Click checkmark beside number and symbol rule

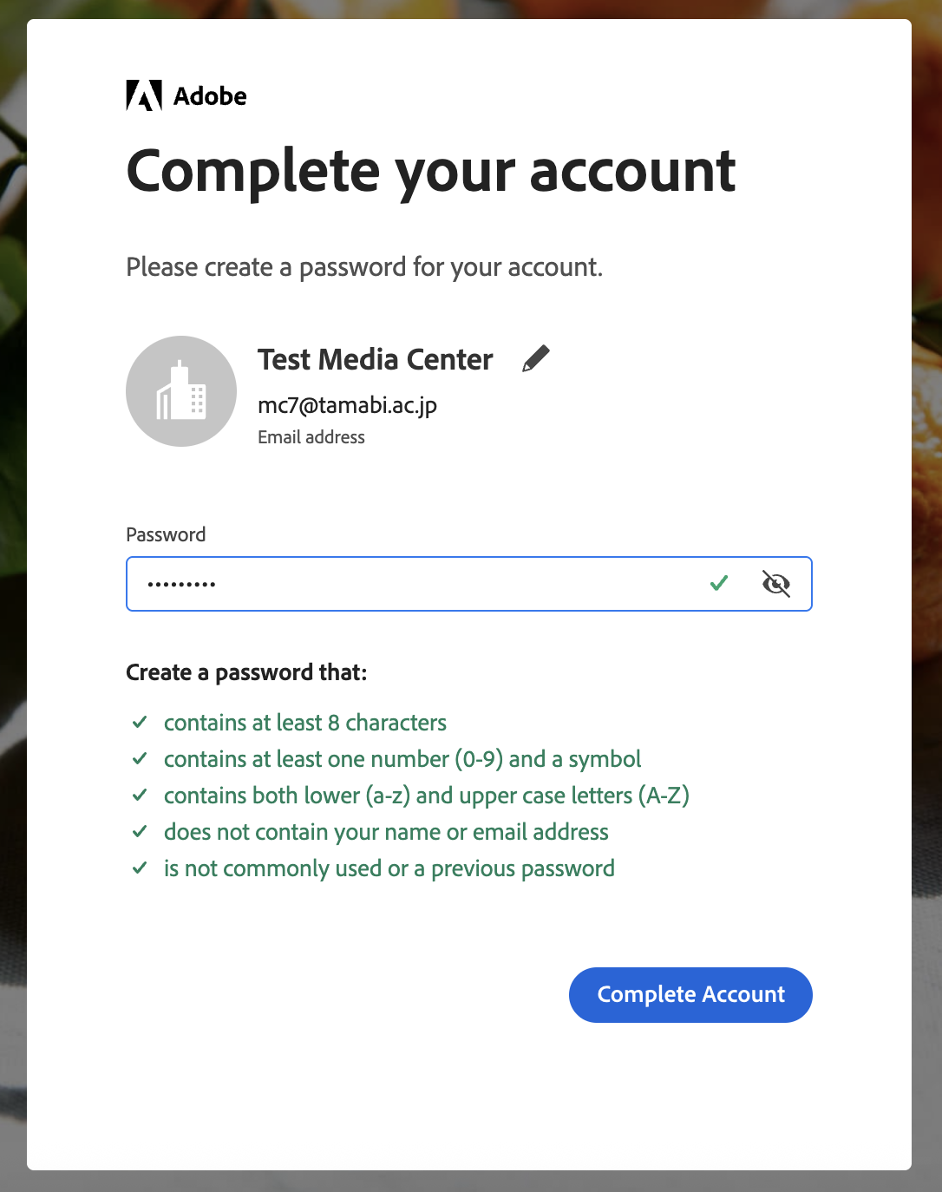click(x=140, y=759)
